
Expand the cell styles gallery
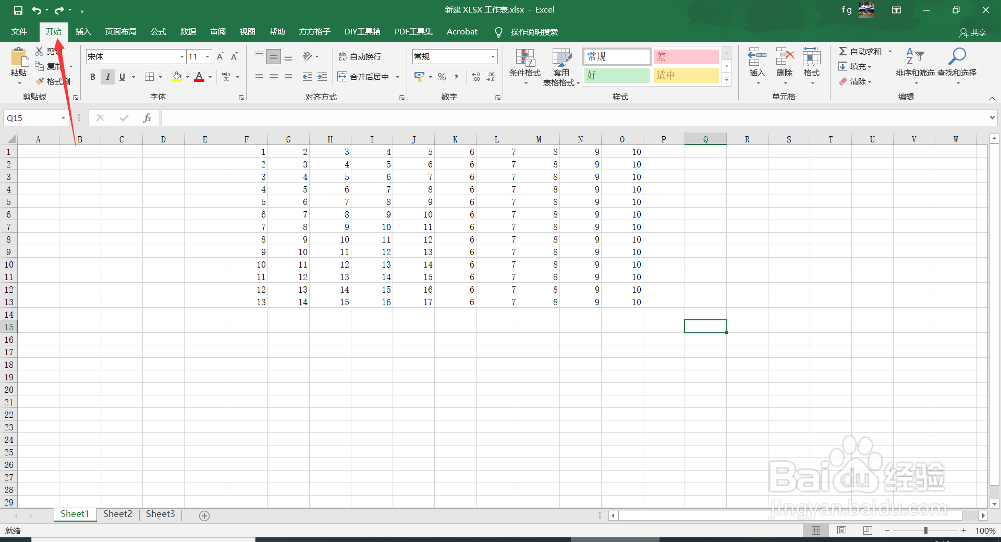pyautogui.click(x=726, y=79)
